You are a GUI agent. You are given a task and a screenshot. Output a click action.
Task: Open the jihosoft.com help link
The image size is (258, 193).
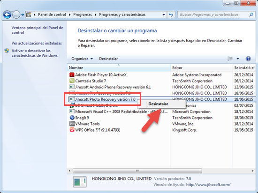pyautogui.click(x=208, y=185)
